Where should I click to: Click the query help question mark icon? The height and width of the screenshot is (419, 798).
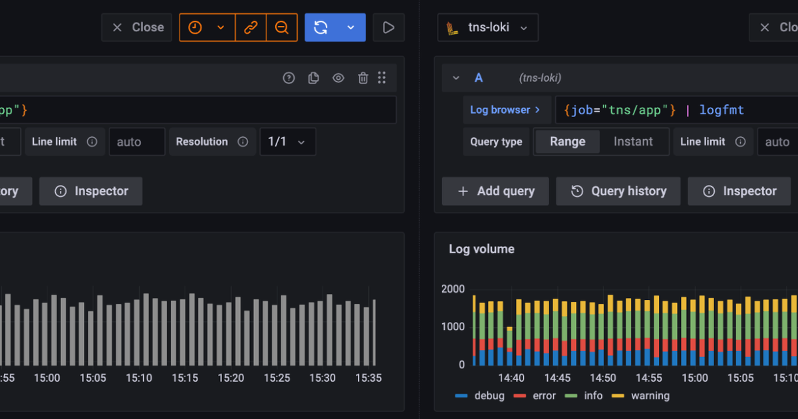(289, 78)
